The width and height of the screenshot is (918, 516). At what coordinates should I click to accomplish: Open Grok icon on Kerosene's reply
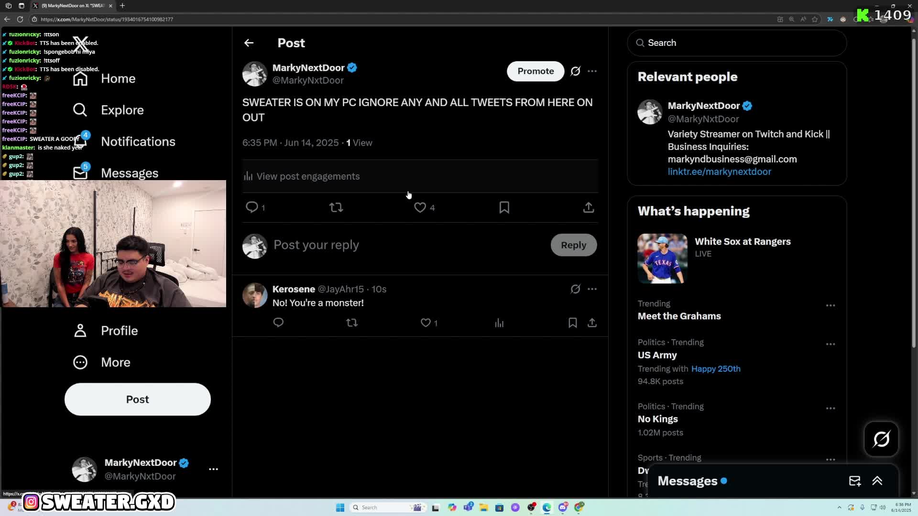tap(575, 289)
